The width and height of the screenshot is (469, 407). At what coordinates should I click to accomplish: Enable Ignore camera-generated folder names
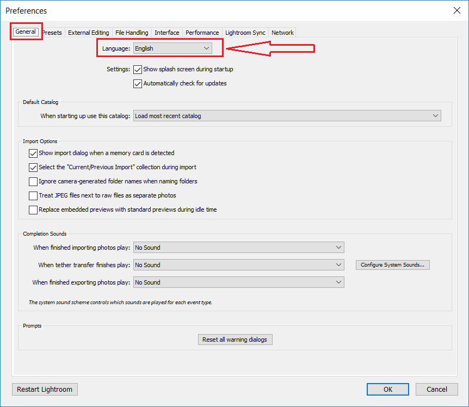point(33,181)
